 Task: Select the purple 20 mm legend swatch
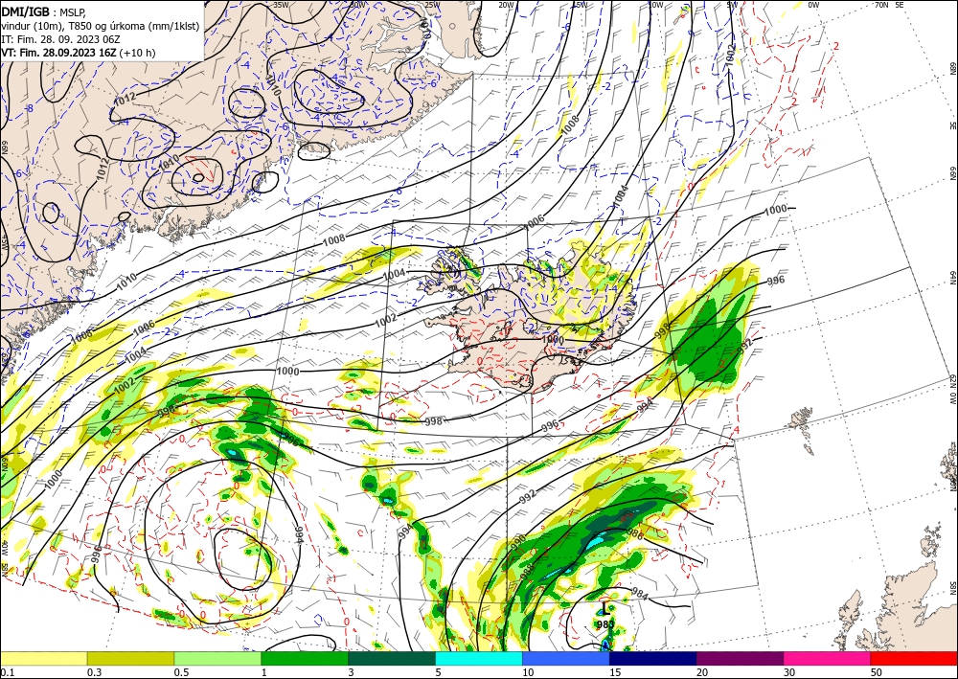tap(740, 658)
